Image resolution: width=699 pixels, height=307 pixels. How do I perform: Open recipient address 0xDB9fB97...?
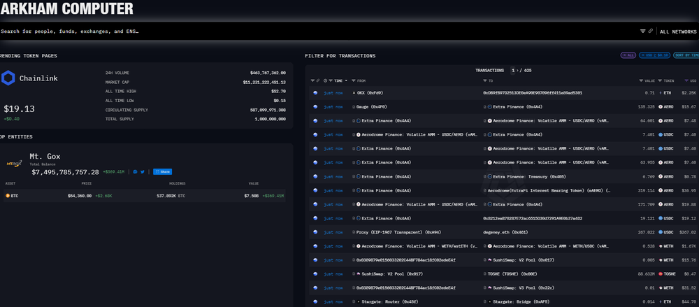(533, 93)
